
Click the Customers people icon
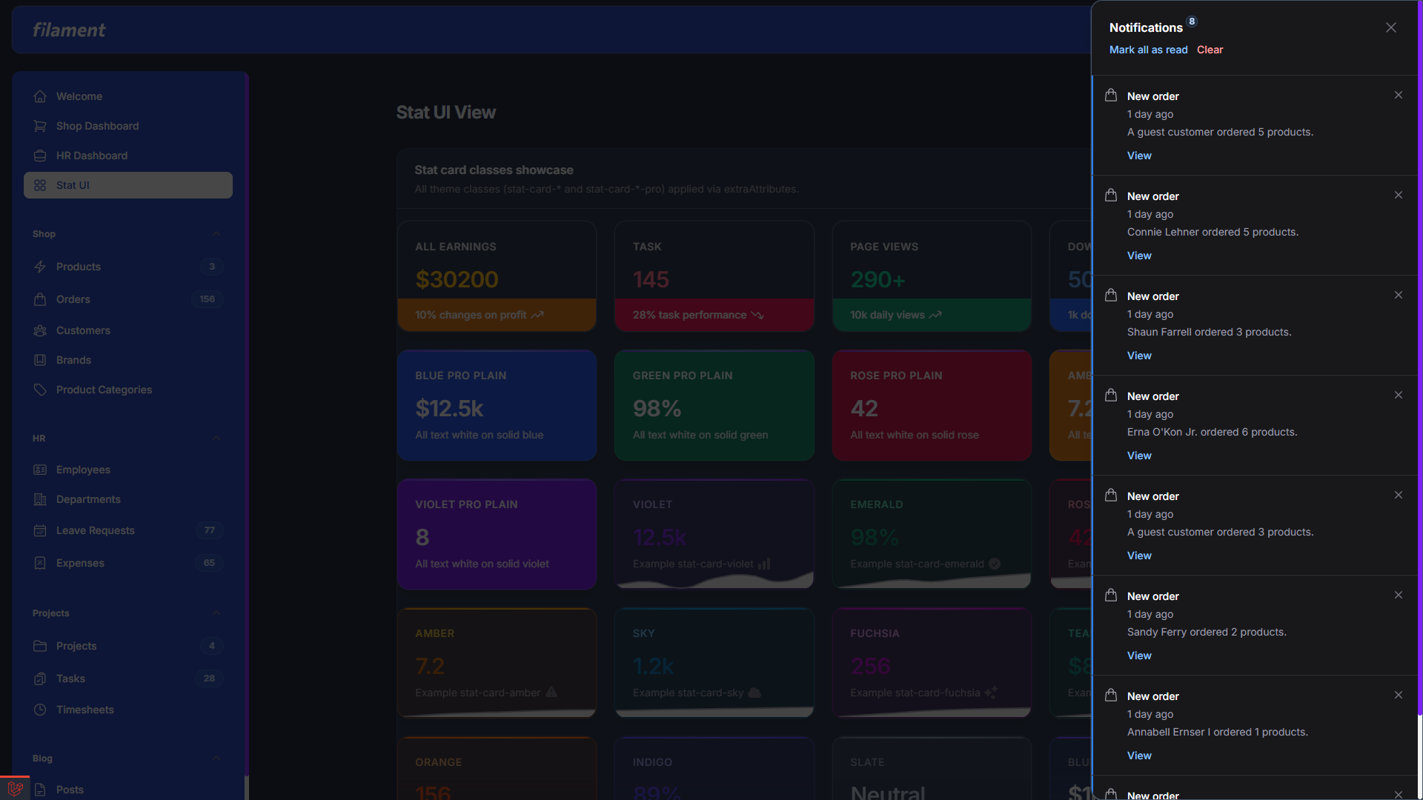click(x=40, y=330)
